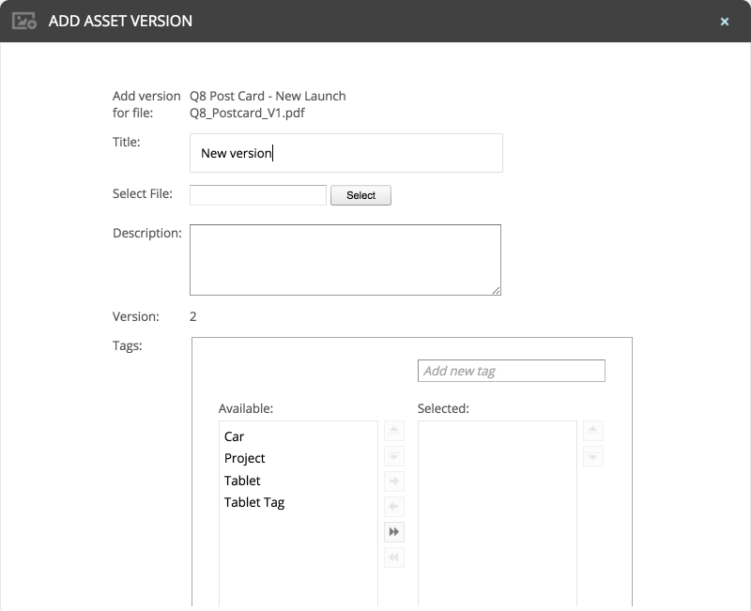The image size is (751, 611).
Task: Click right arrow to add selected tag
Action: coord(394,481)
